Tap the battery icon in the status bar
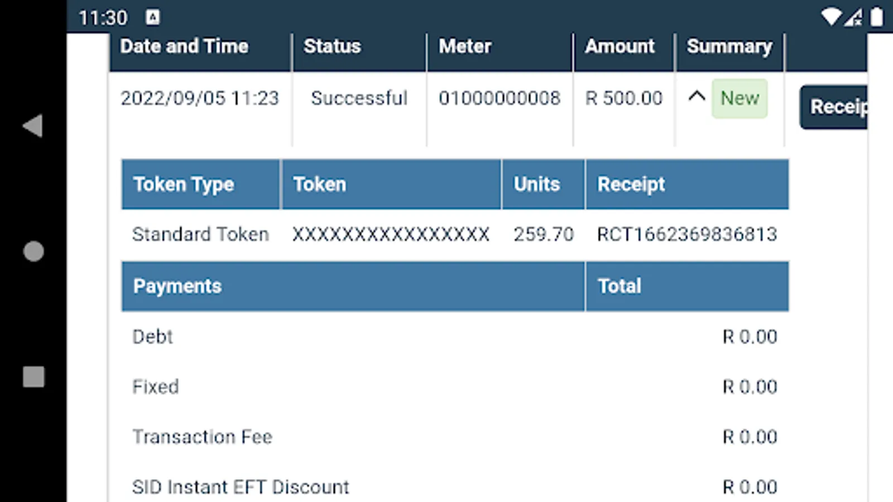 [877, 17]
